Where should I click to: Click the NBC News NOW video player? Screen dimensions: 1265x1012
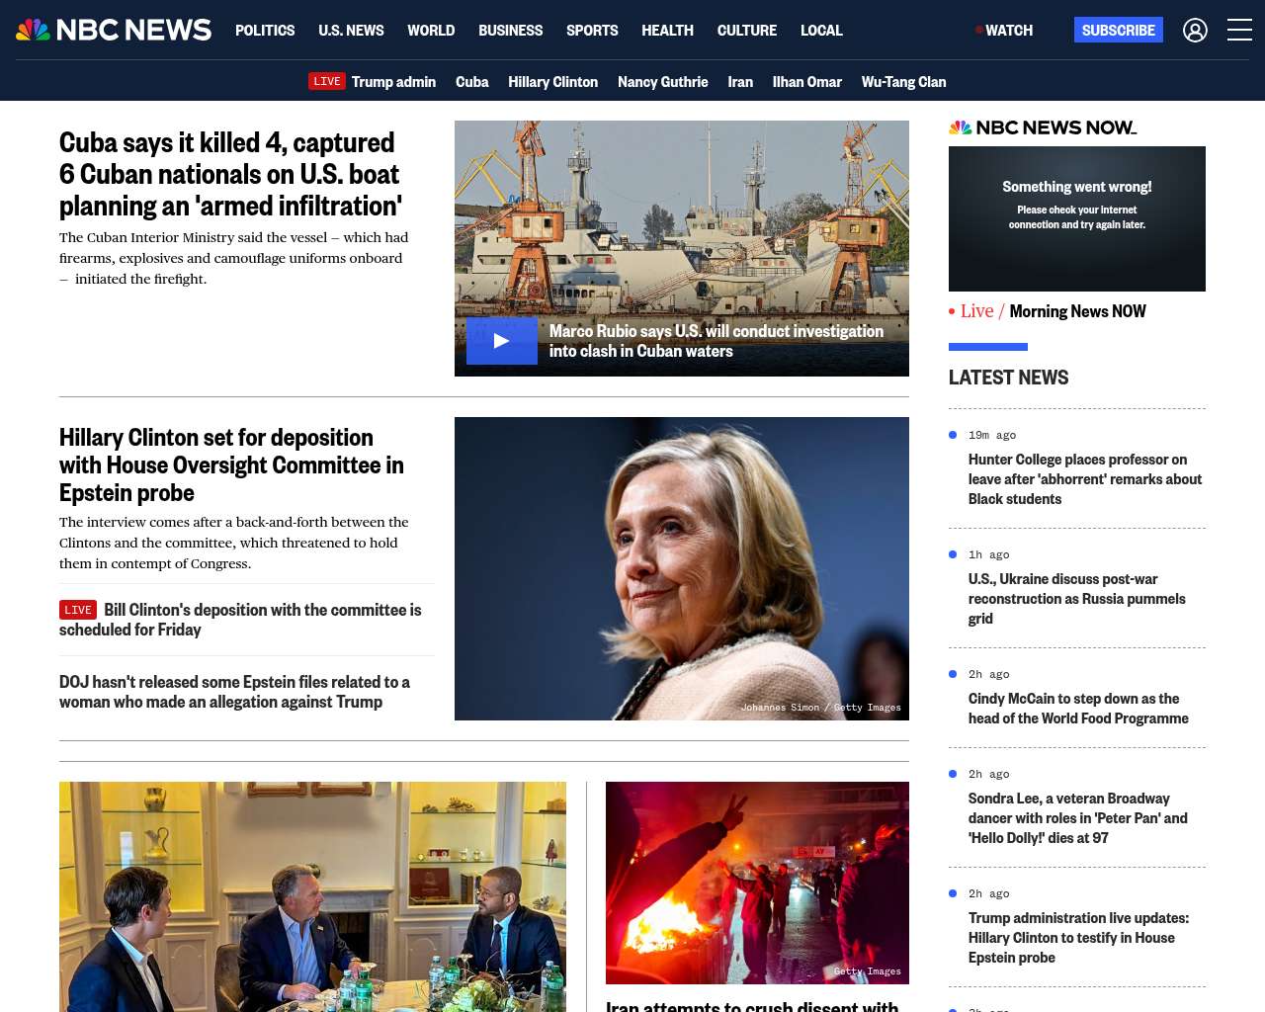coord(1076,218)
